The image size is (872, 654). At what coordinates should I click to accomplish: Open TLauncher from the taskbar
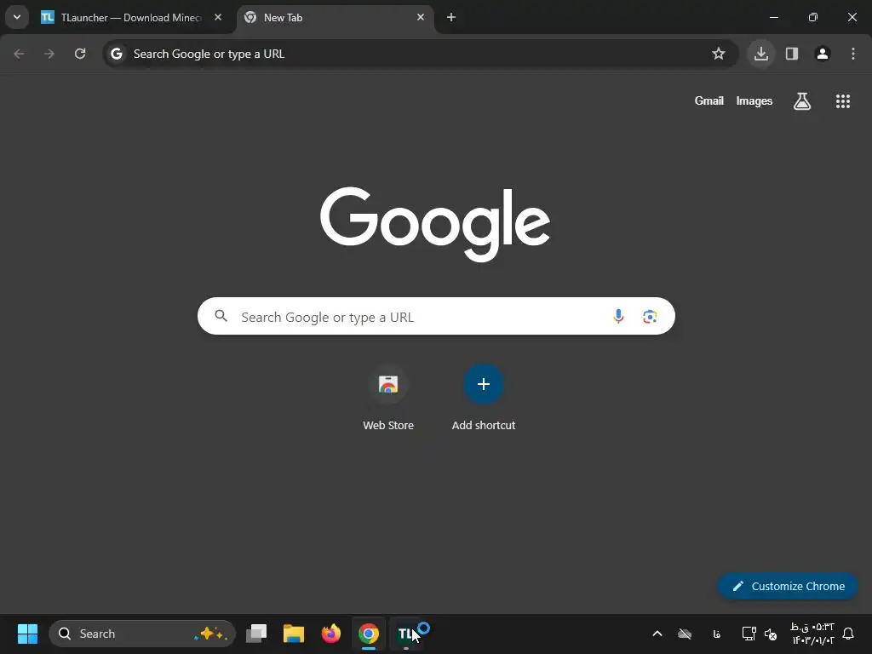tap(406, 634)
